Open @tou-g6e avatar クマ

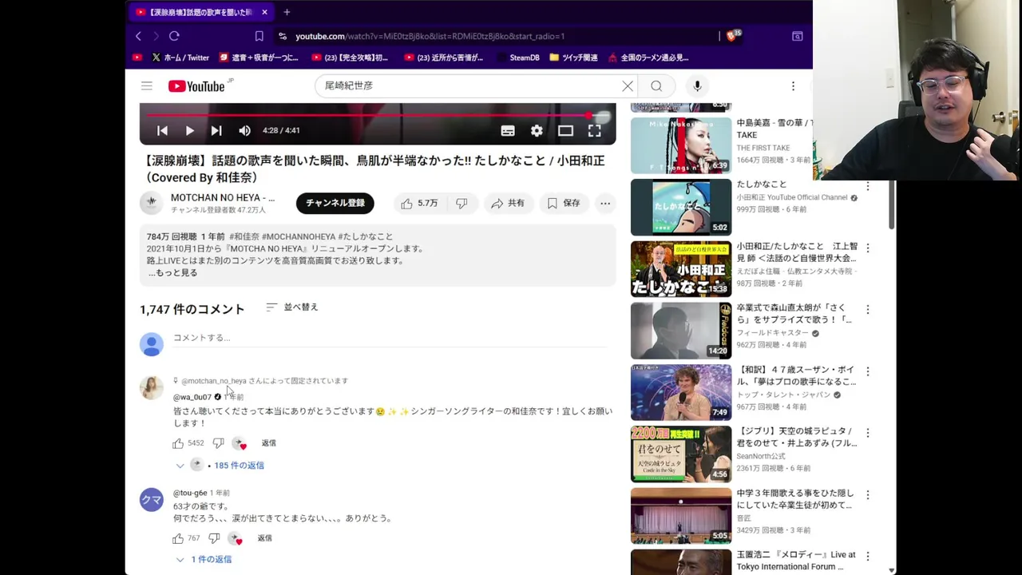coord(151,499)
